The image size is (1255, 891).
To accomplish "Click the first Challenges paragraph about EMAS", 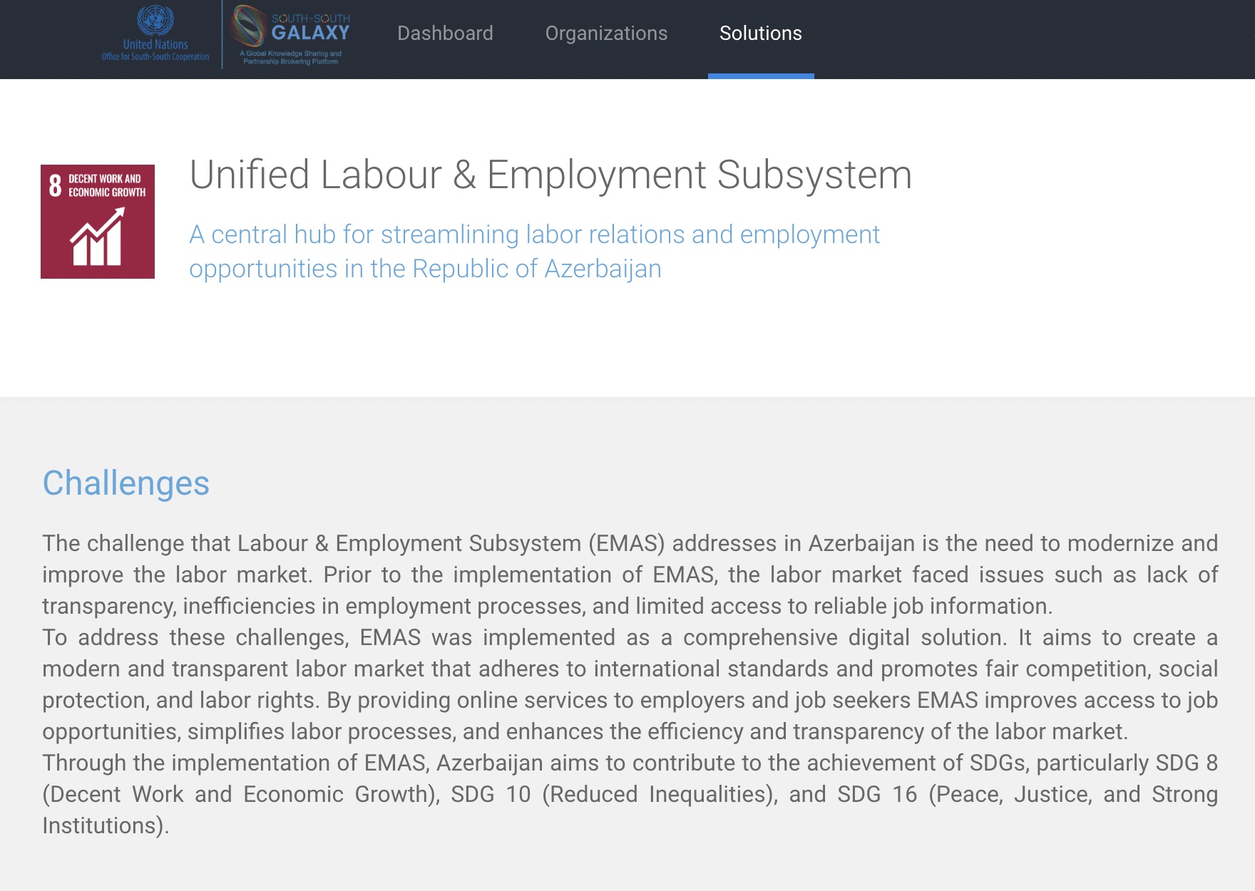I will coord(630,575).
